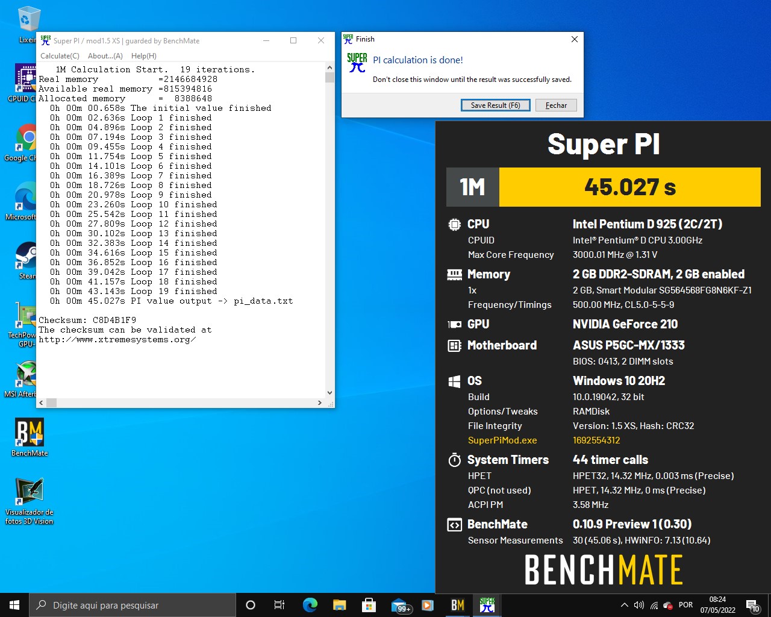
Task: Click 'NVIDIA GeForce 210' text
Action: pos(625,324)
